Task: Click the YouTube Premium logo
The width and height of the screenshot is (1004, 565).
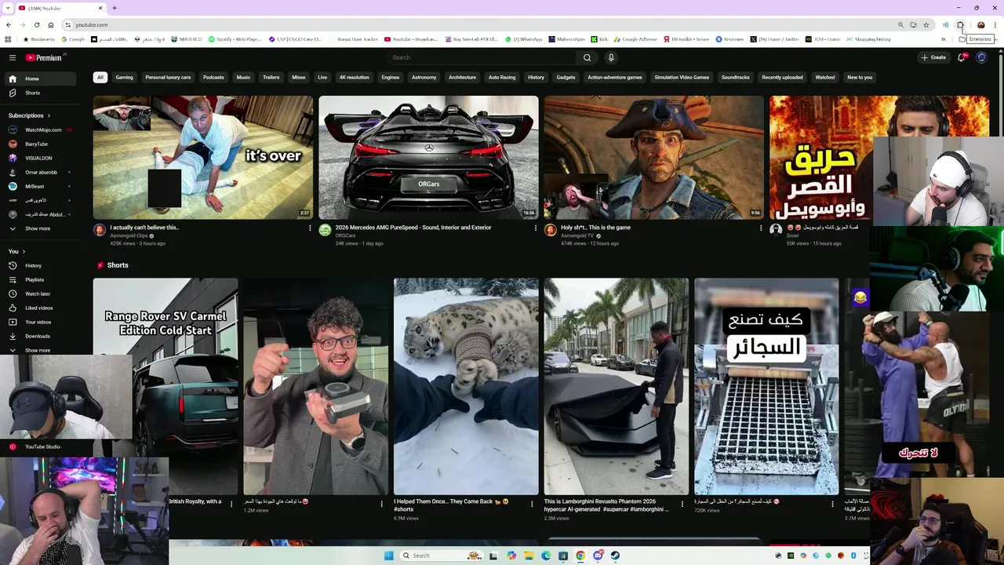Action: (45, 57)
